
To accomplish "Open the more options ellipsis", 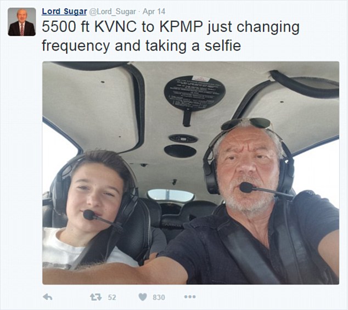I will 190,297.
